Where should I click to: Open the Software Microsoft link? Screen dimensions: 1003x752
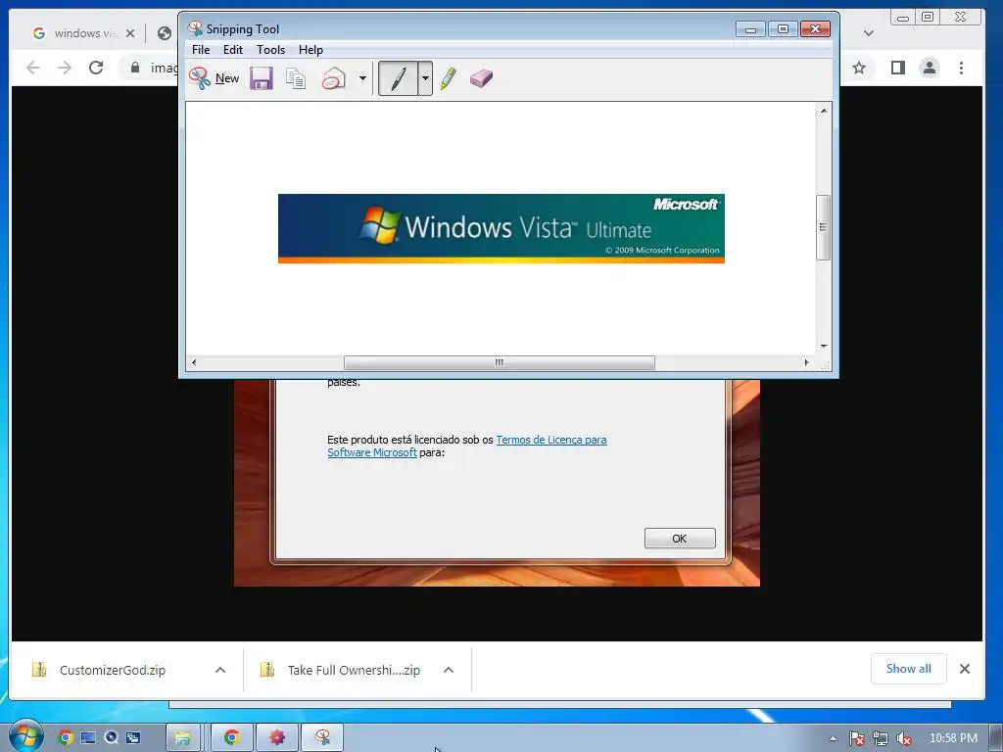(x=371, y=452)
